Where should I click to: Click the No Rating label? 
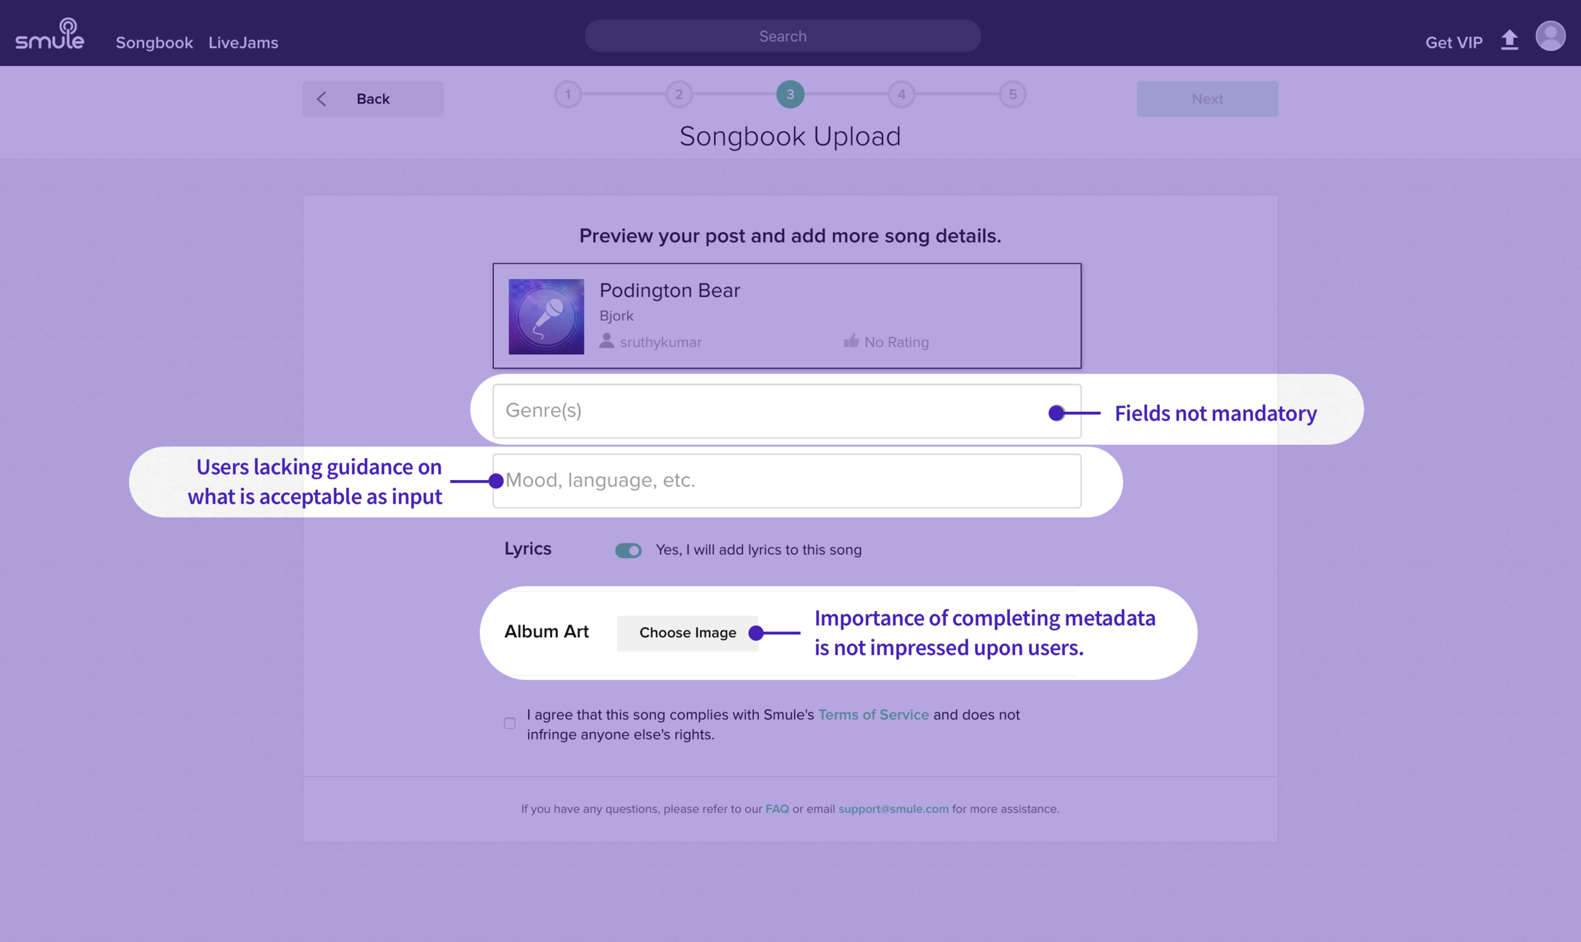897,343
